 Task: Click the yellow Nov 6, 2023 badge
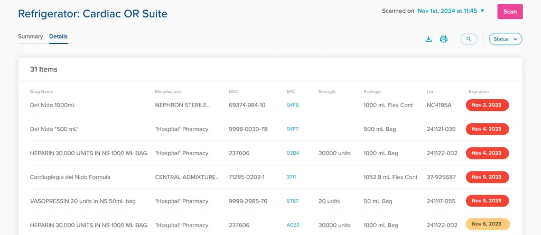coord(487,224)
